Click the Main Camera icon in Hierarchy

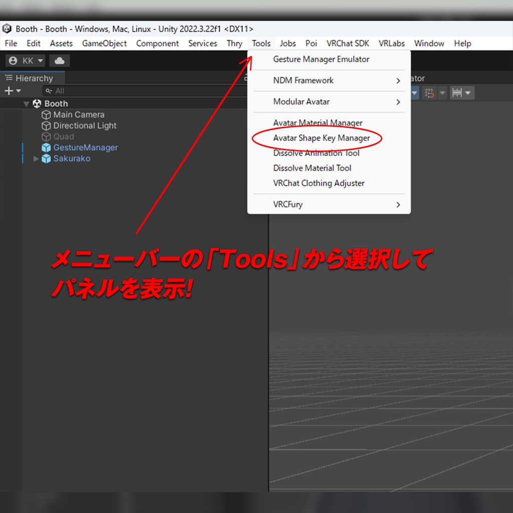[x=47, y=114]
